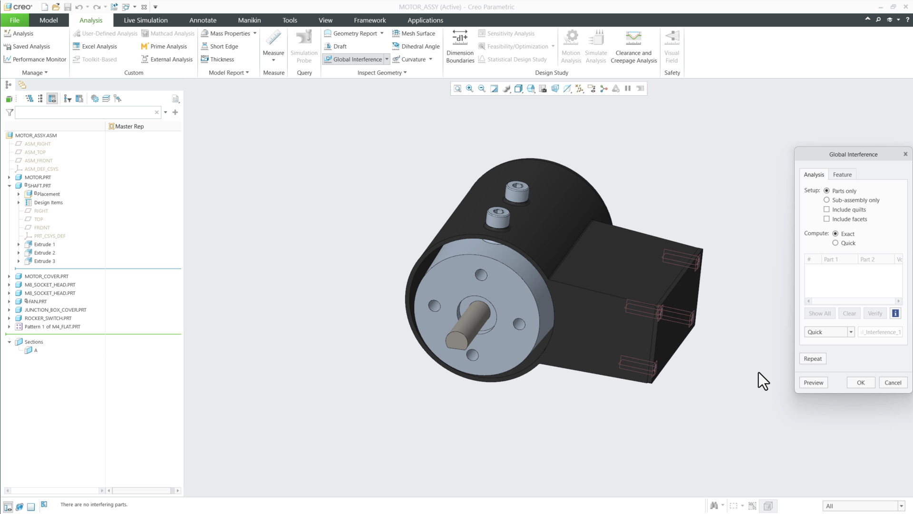Screen dimensions: 913x514
Task: Collapse the Sections node in model tree
Action: (x=10, y=341)
